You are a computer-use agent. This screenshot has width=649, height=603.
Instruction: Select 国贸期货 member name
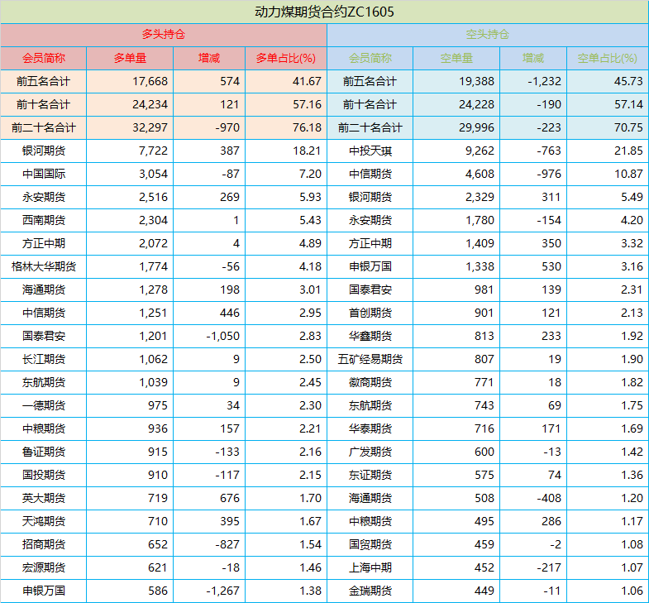click(x=370, y=545)
